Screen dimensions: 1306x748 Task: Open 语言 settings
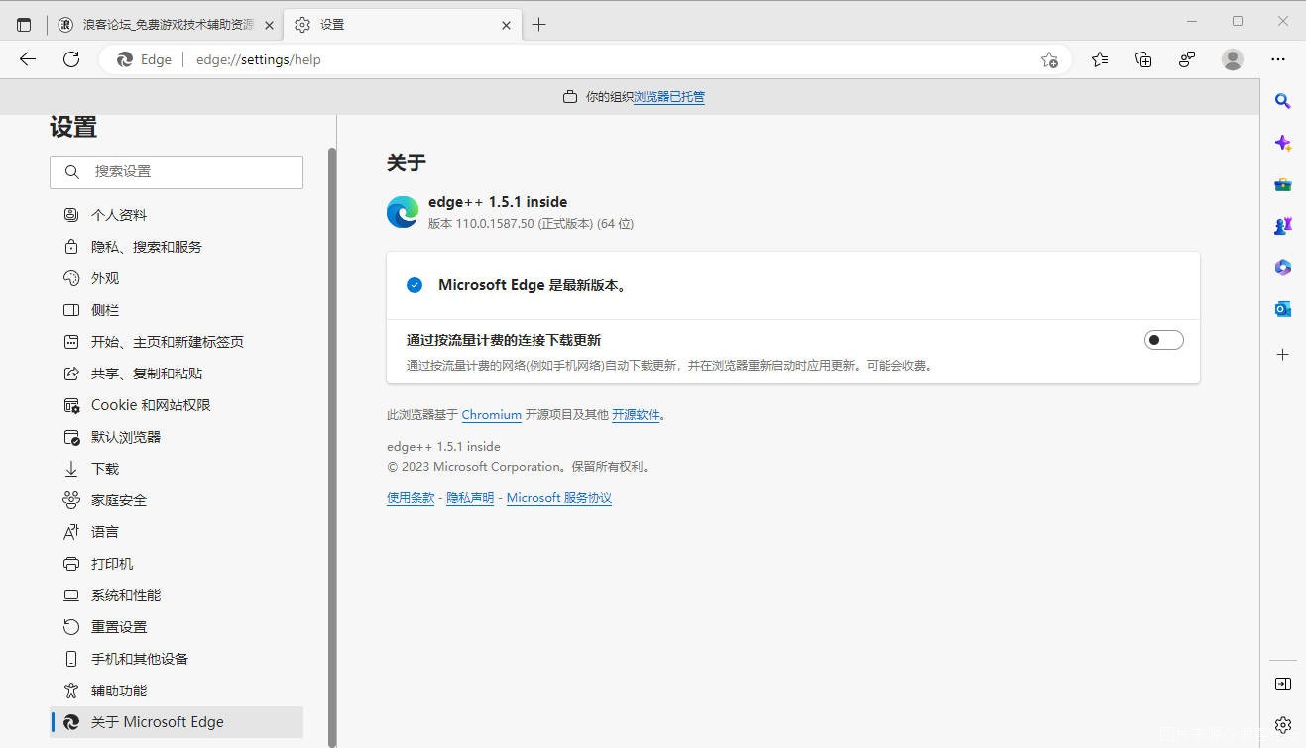[177, 532]
